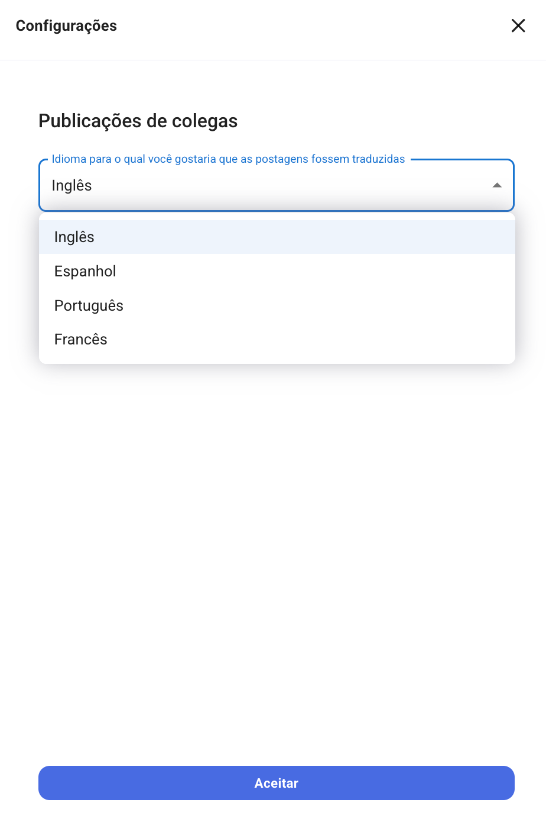Image resolution: width=546 pixels, height=825 pixels.
Task: Set post translation to Espanhol
Action: coord(85,271)
